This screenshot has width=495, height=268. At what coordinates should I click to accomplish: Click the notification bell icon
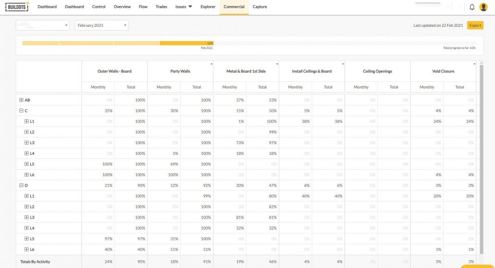(x=472, y=7)
